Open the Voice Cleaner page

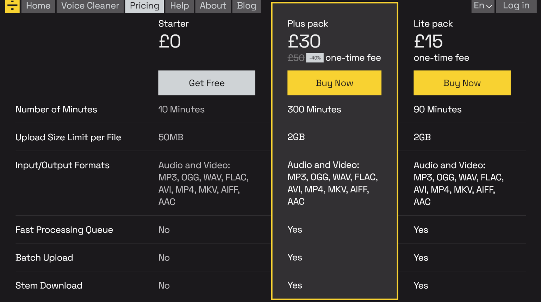(x=90, y=6)
